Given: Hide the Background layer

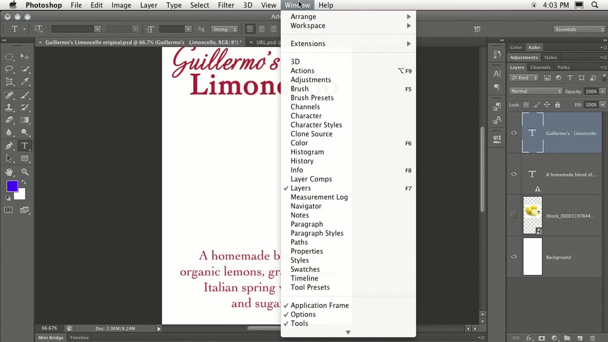Looking at the screenshot, I should tap(514, 257).
